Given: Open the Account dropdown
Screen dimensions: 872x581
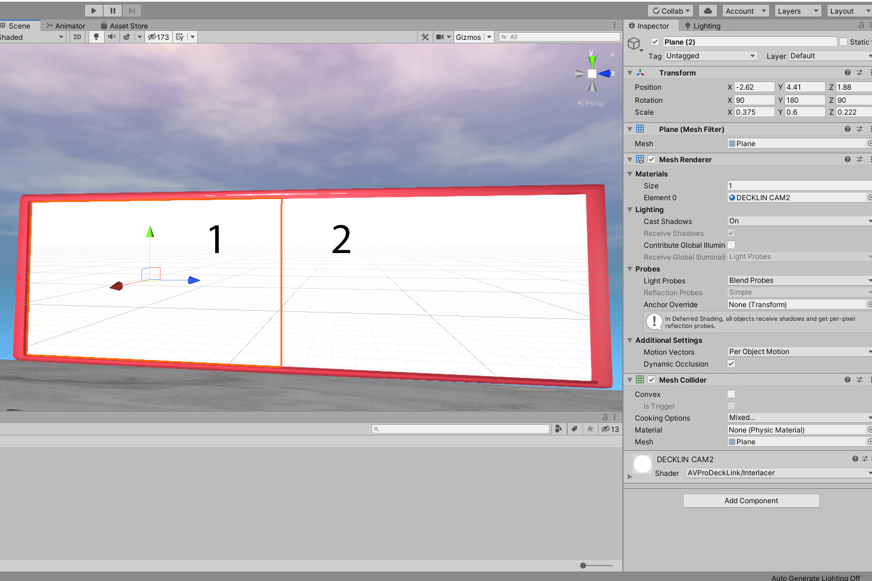Looking at the screenshot, I should tap(745, 11).
